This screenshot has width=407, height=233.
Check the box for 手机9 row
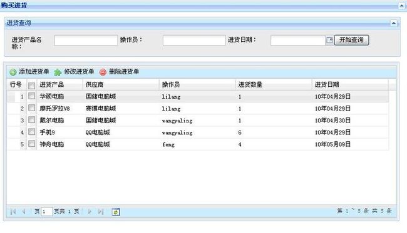pos(31,132)
